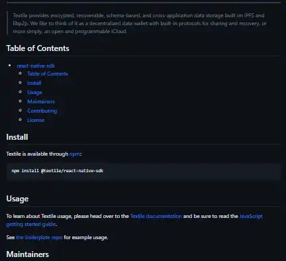Open the License link in contents
The width and height of the screenshot is (286, 261).
click(36, 120)
